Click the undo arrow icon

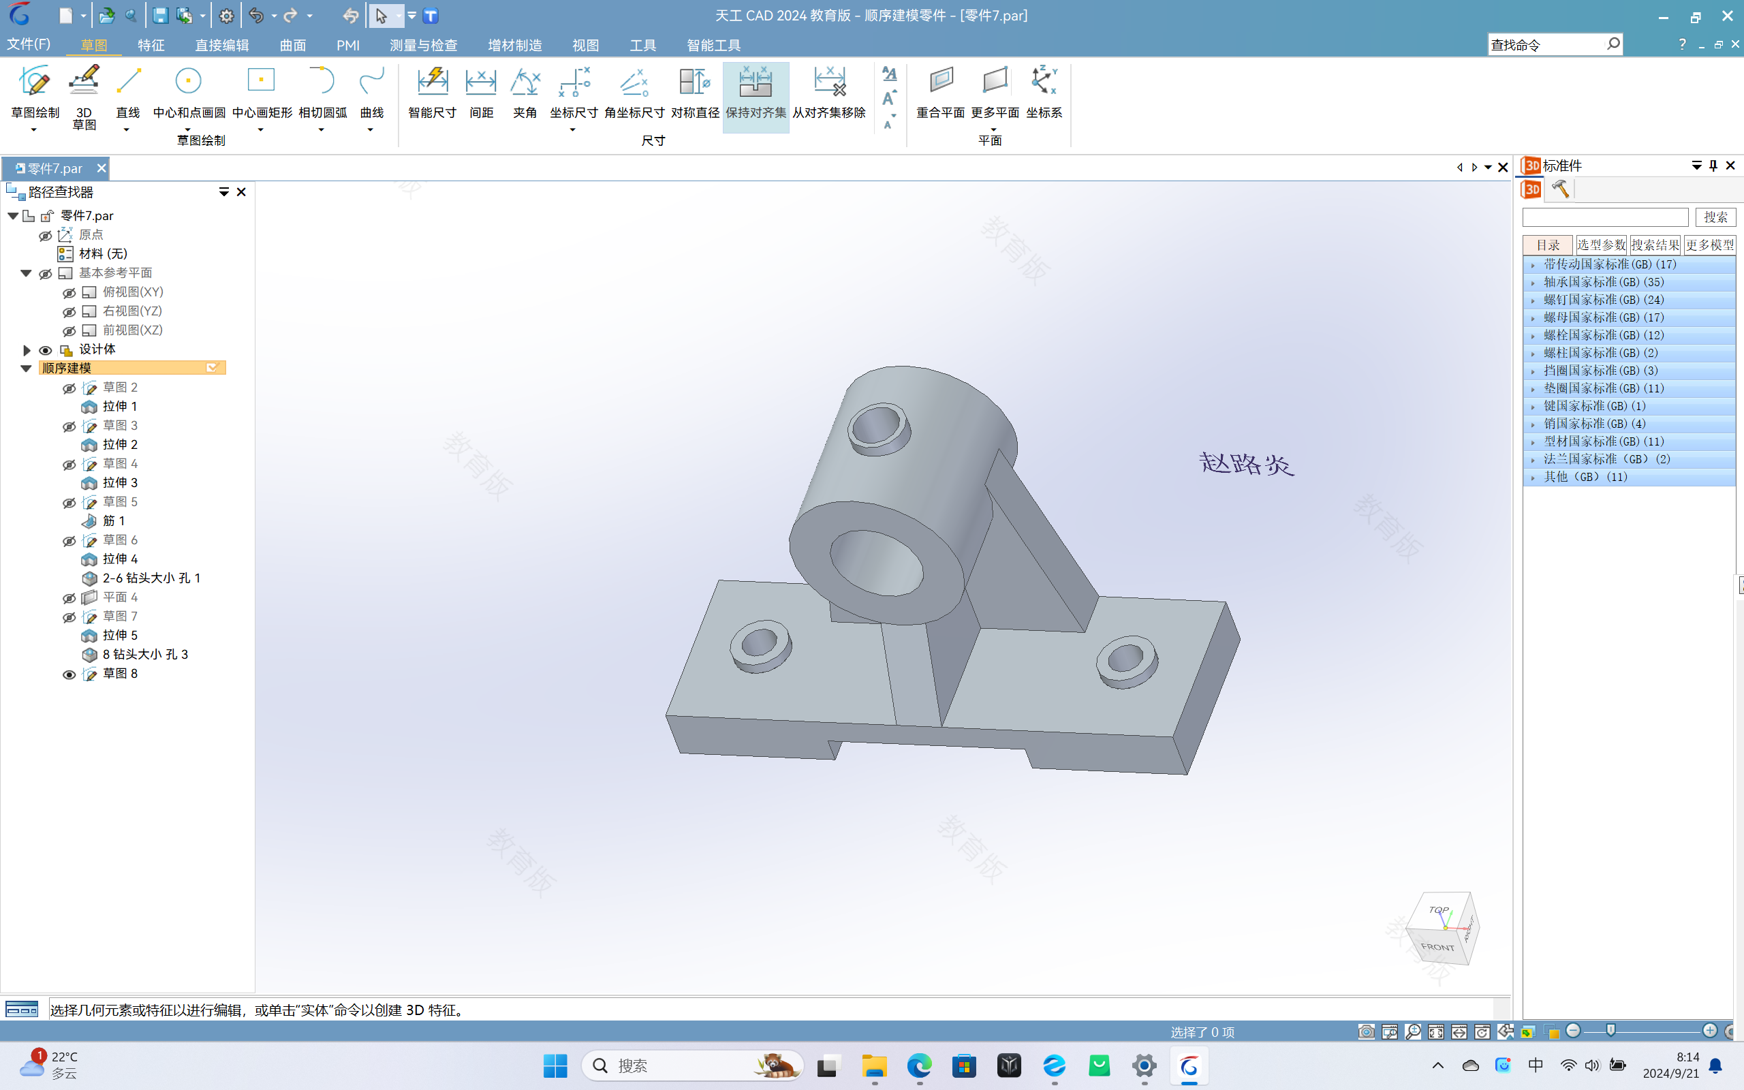point(256,16)
